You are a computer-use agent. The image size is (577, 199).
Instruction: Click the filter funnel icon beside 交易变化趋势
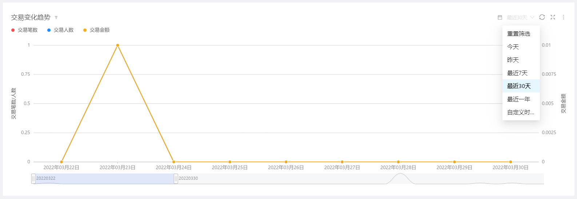point(56,17)
